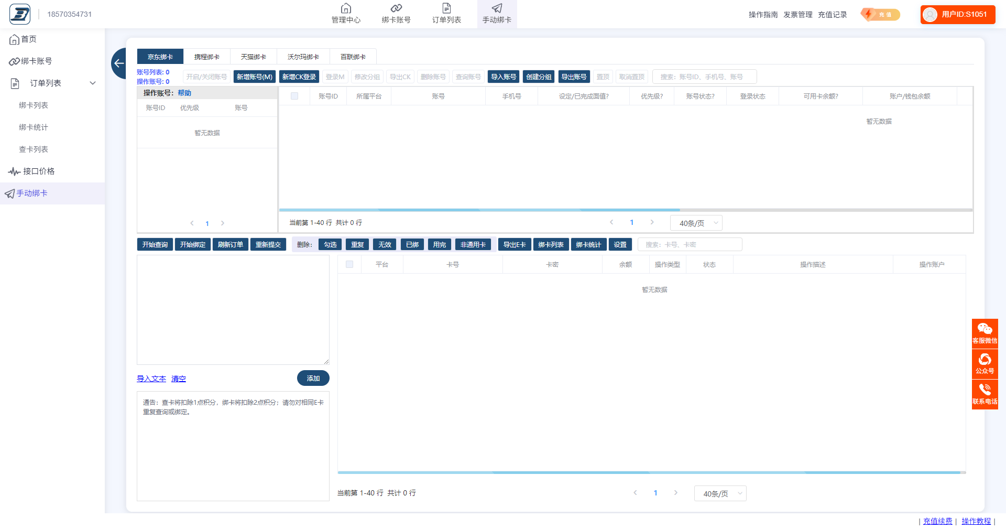Click the user avatar icon
The width and height of the screenshot is (1006, 529).
(x=930, y=15)
